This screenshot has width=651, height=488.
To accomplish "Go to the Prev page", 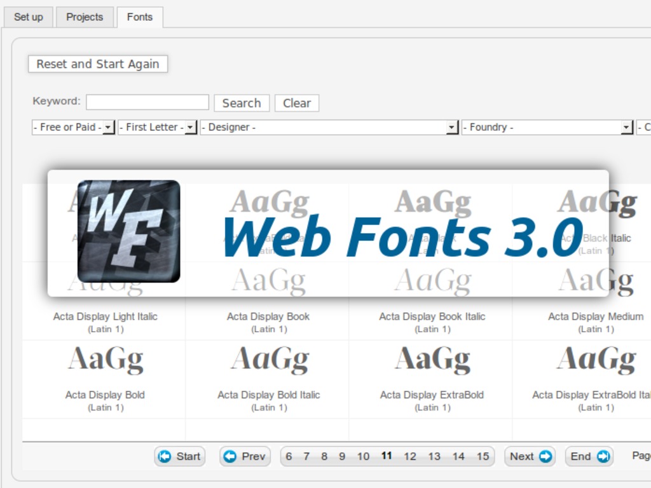I will pos(245,456).
